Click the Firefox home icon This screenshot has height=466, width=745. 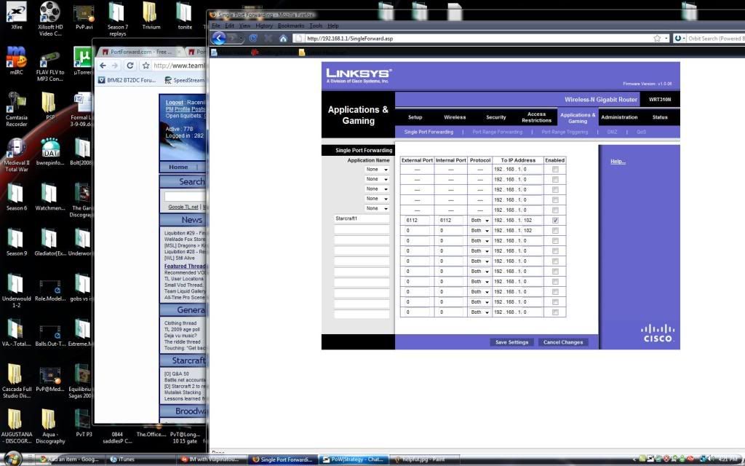tap(283, 39)
